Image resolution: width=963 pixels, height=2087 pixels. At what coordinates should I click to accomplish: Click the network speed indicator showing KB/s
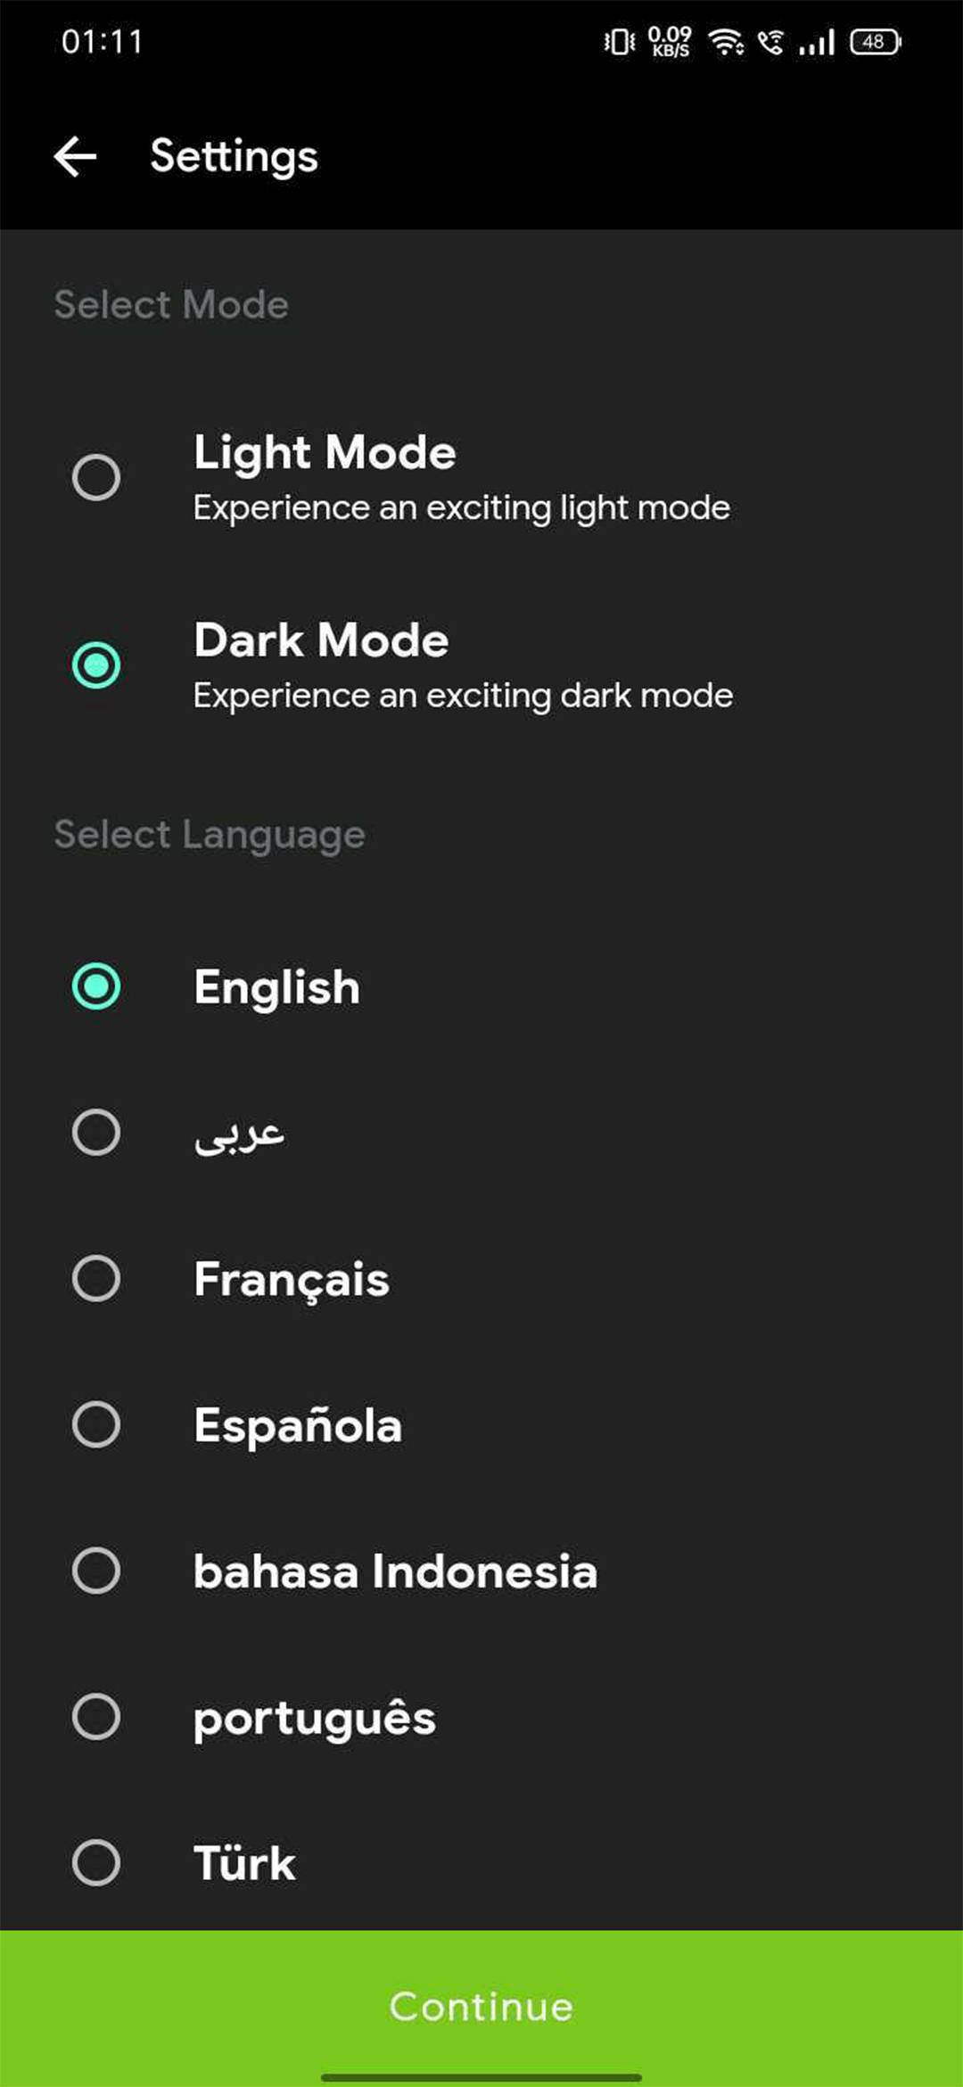tap(669, 40)
